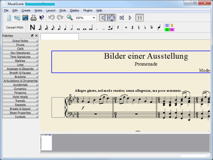Expand the Grace Notes palette
This screenshot has height=160, width=213.
coord(21,41)
